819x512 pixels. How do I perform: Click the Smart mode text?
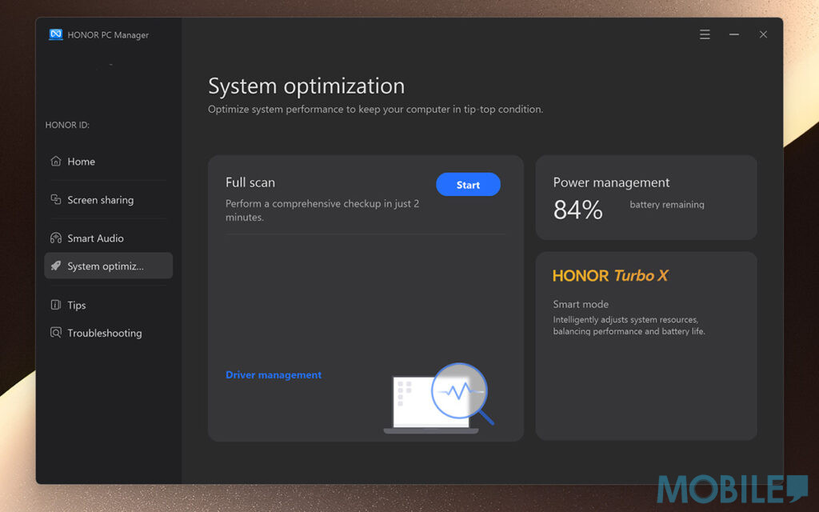coord(581,304)
